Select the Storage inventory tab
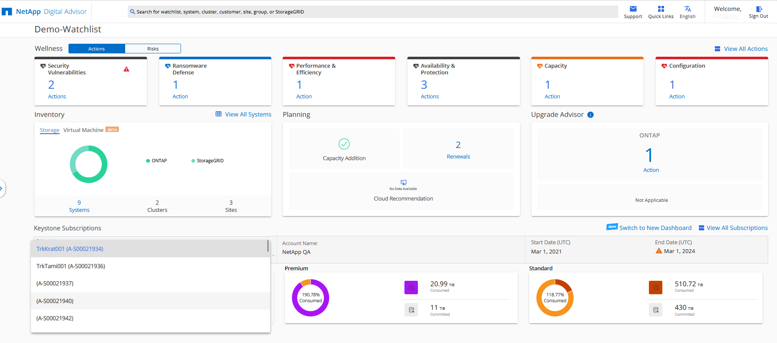 [x=50, y=130]
